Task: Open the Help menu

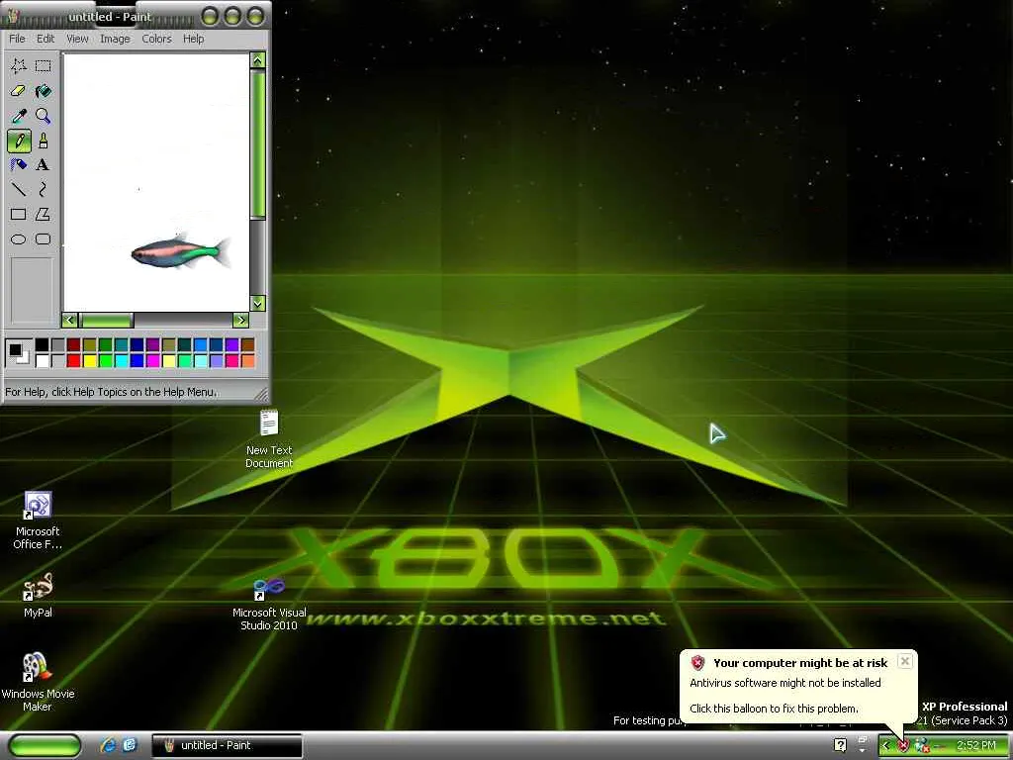Action: [193, 39]
